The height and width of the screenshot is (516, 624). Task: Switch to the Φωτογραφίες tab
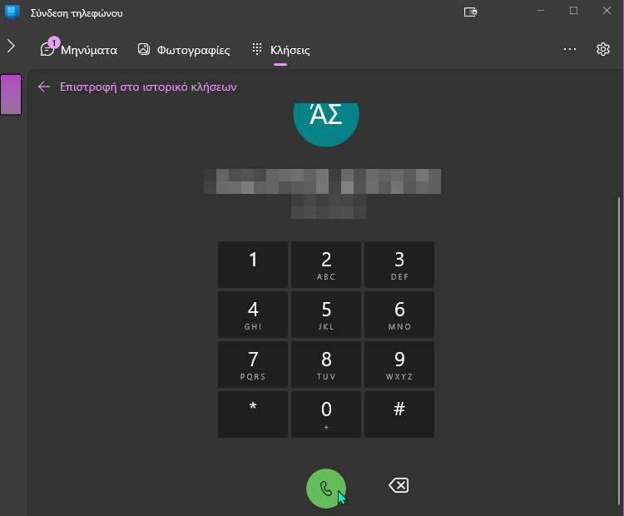click(184, 50)
